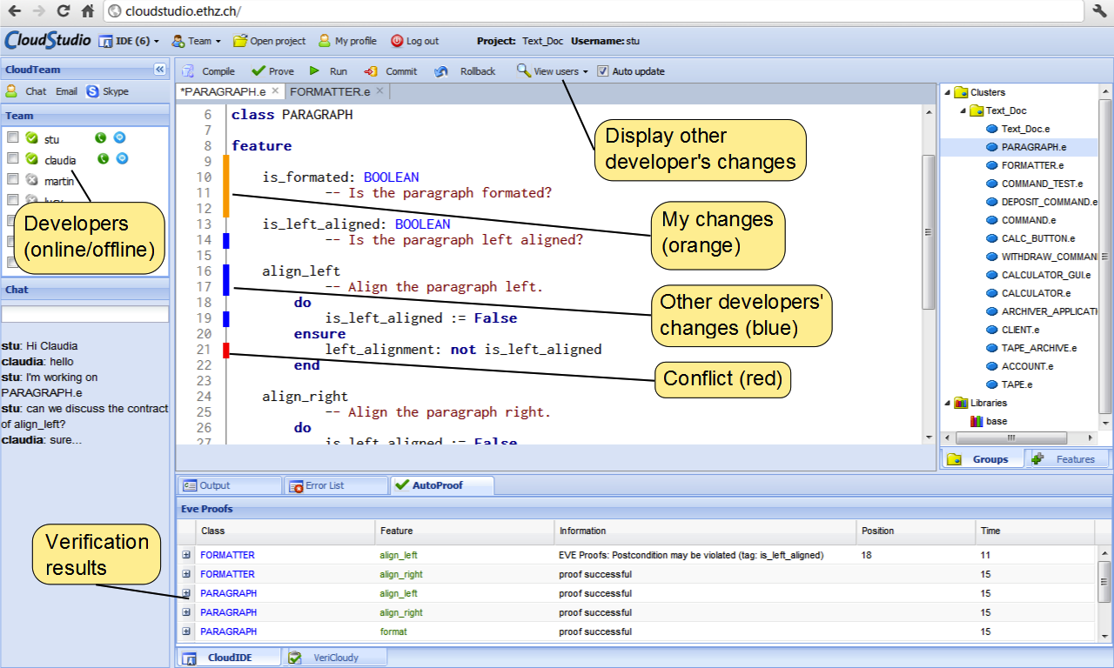Expand the FORMATTER align_left proof row

pos(185,555)
